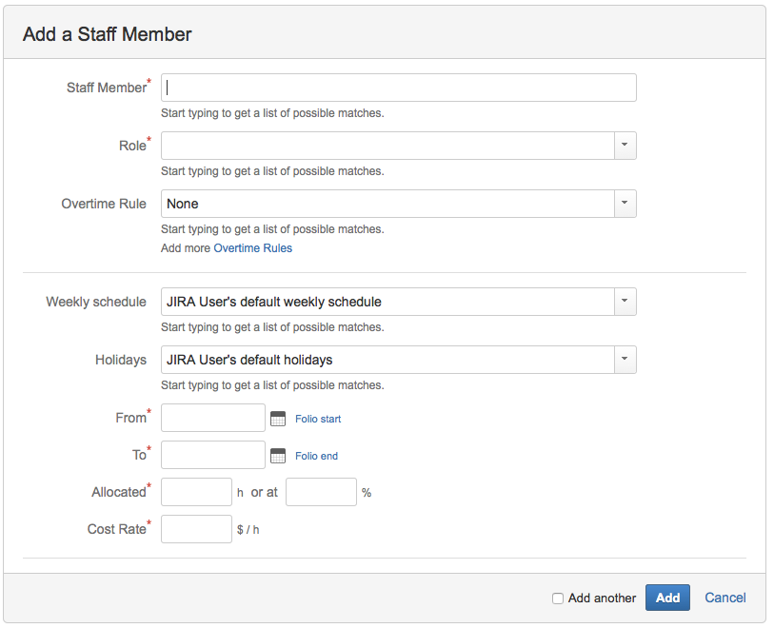Viewport: 774px width, 628px height.
Task: Click the Weekly schedule dropdown arrow
Action: click(625, 299)
